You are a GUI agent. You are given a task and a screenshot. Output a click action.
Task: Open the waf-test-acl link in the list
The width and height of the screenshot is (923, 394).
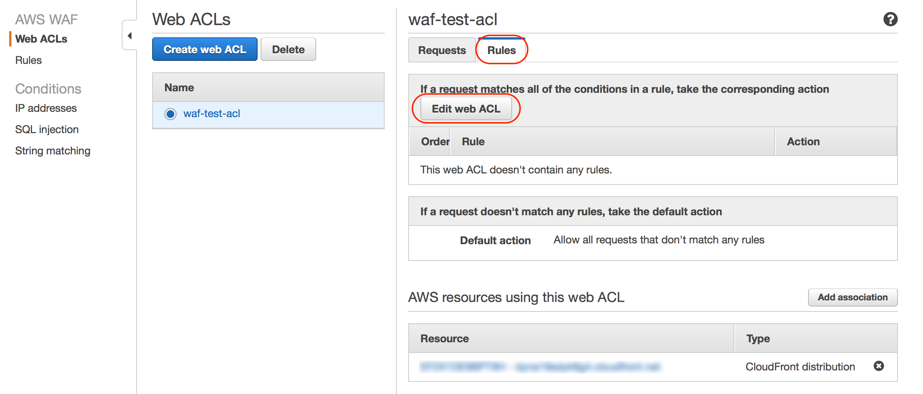[x=212, y=114]
